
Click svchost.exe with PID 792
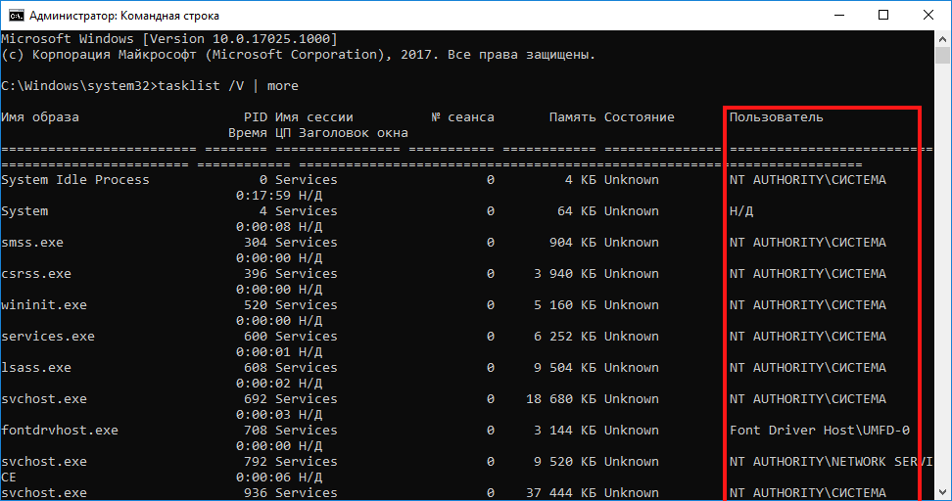pyautogui.click(x=44, y=462)
